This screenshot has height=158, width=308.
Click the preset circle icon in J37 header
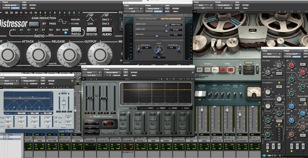click(232, 2)
